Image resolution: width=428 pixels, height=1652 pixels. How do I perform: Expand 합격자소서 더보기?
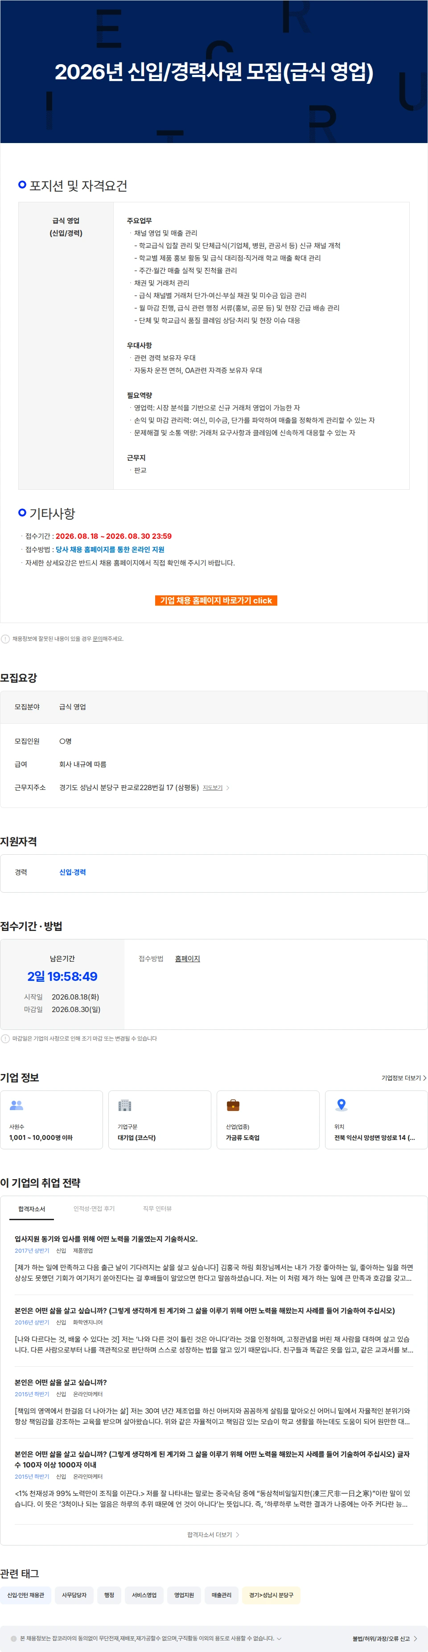(213, 1535)
